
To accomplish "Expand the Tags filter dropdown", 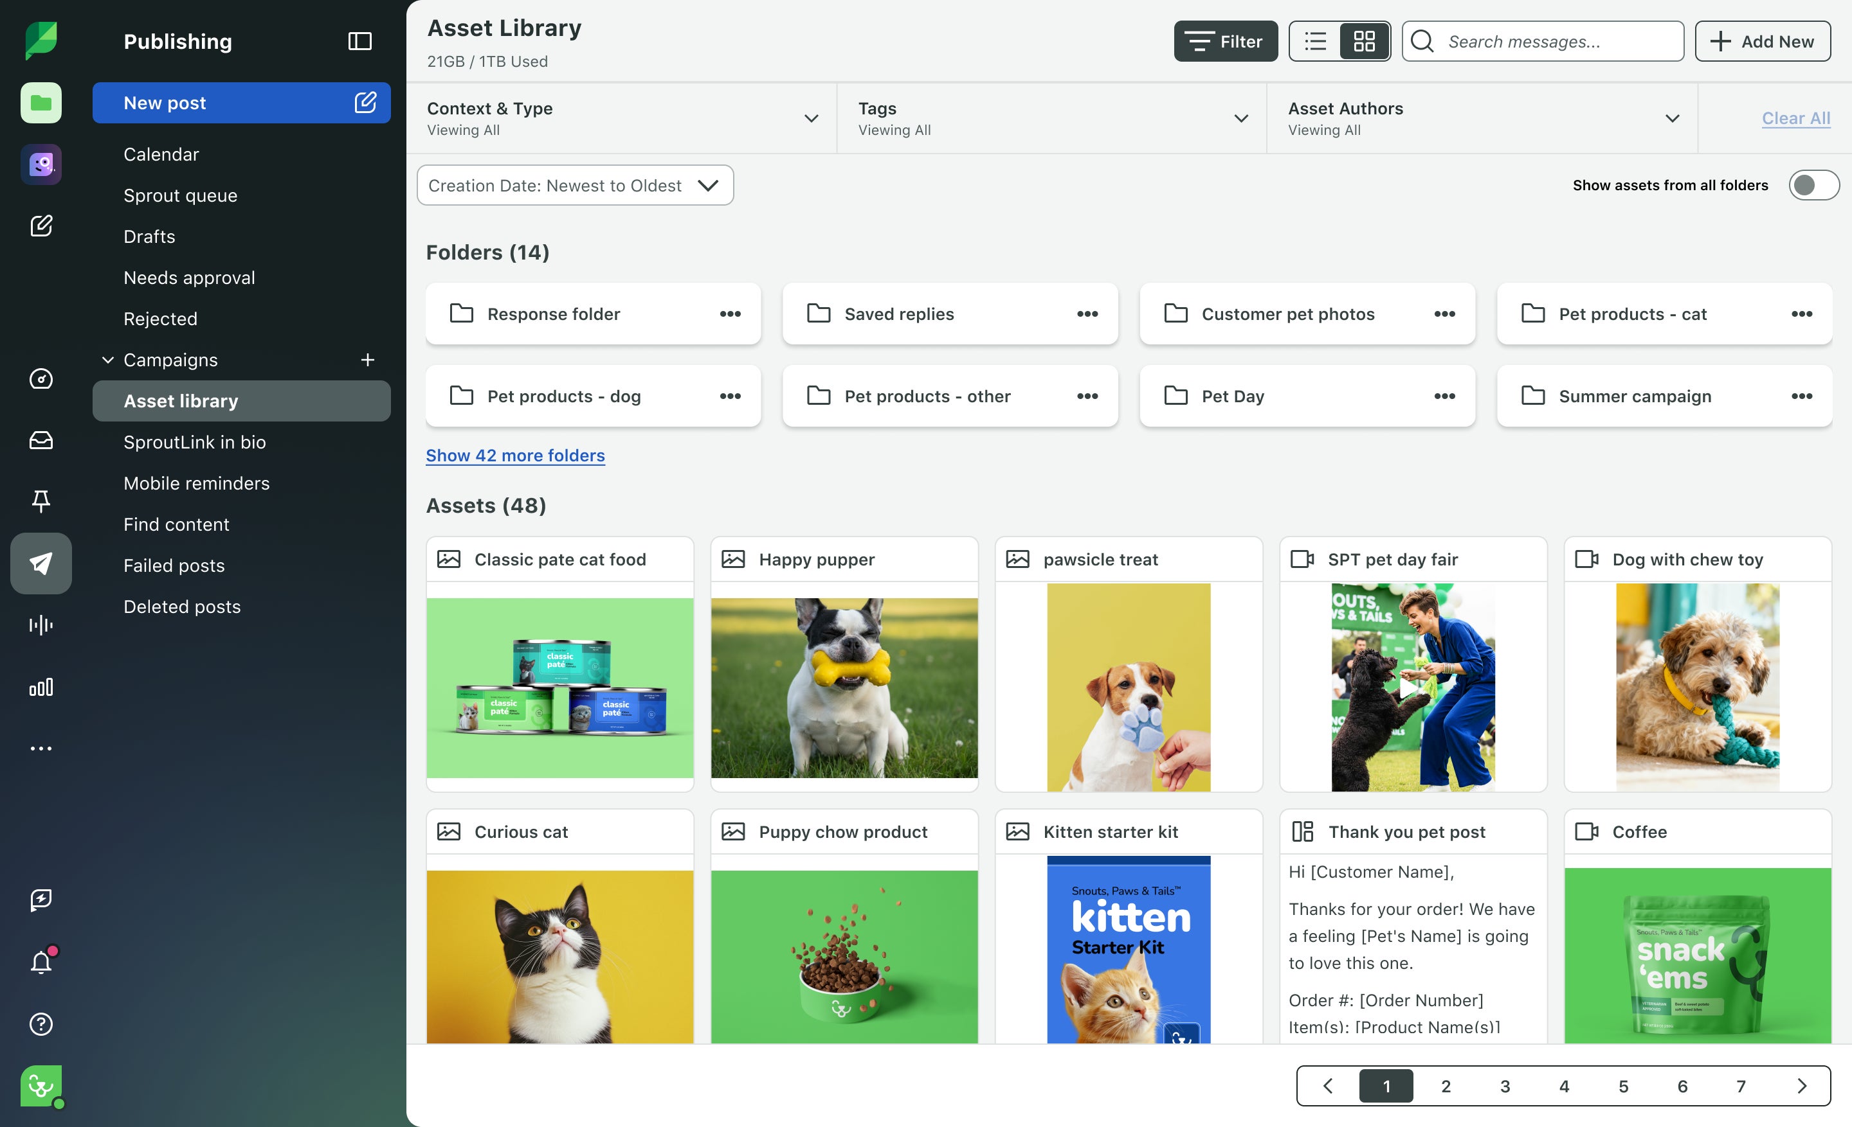I will (1051, 119).
